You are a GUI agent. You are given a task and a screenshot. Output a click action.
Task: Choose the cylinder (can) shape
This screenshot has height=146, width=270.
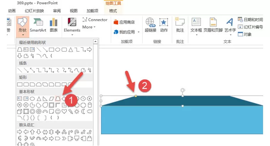(89, 105)
